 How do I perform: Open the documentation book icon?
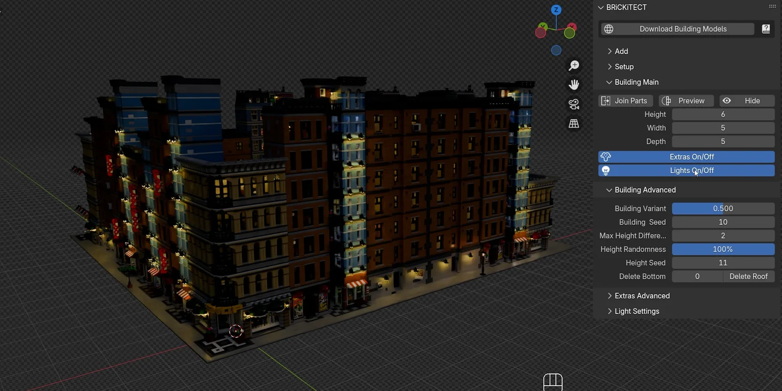pyautogui.click(x=766, y=29)
